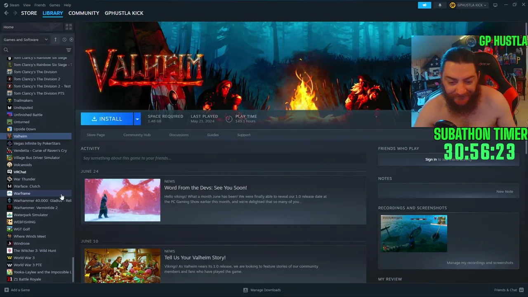Open Valheim Discussions link

[179, 135]
